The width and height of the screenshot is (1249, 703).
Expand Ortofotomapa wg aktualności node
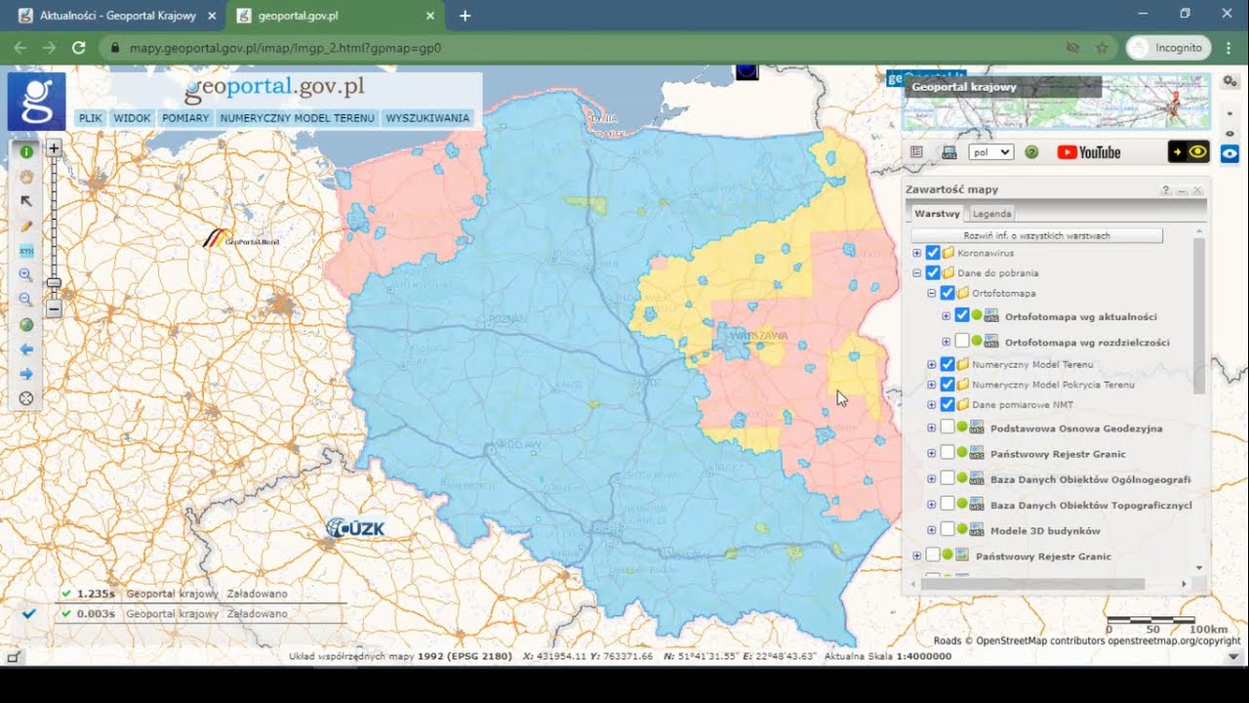pos(947,316)
